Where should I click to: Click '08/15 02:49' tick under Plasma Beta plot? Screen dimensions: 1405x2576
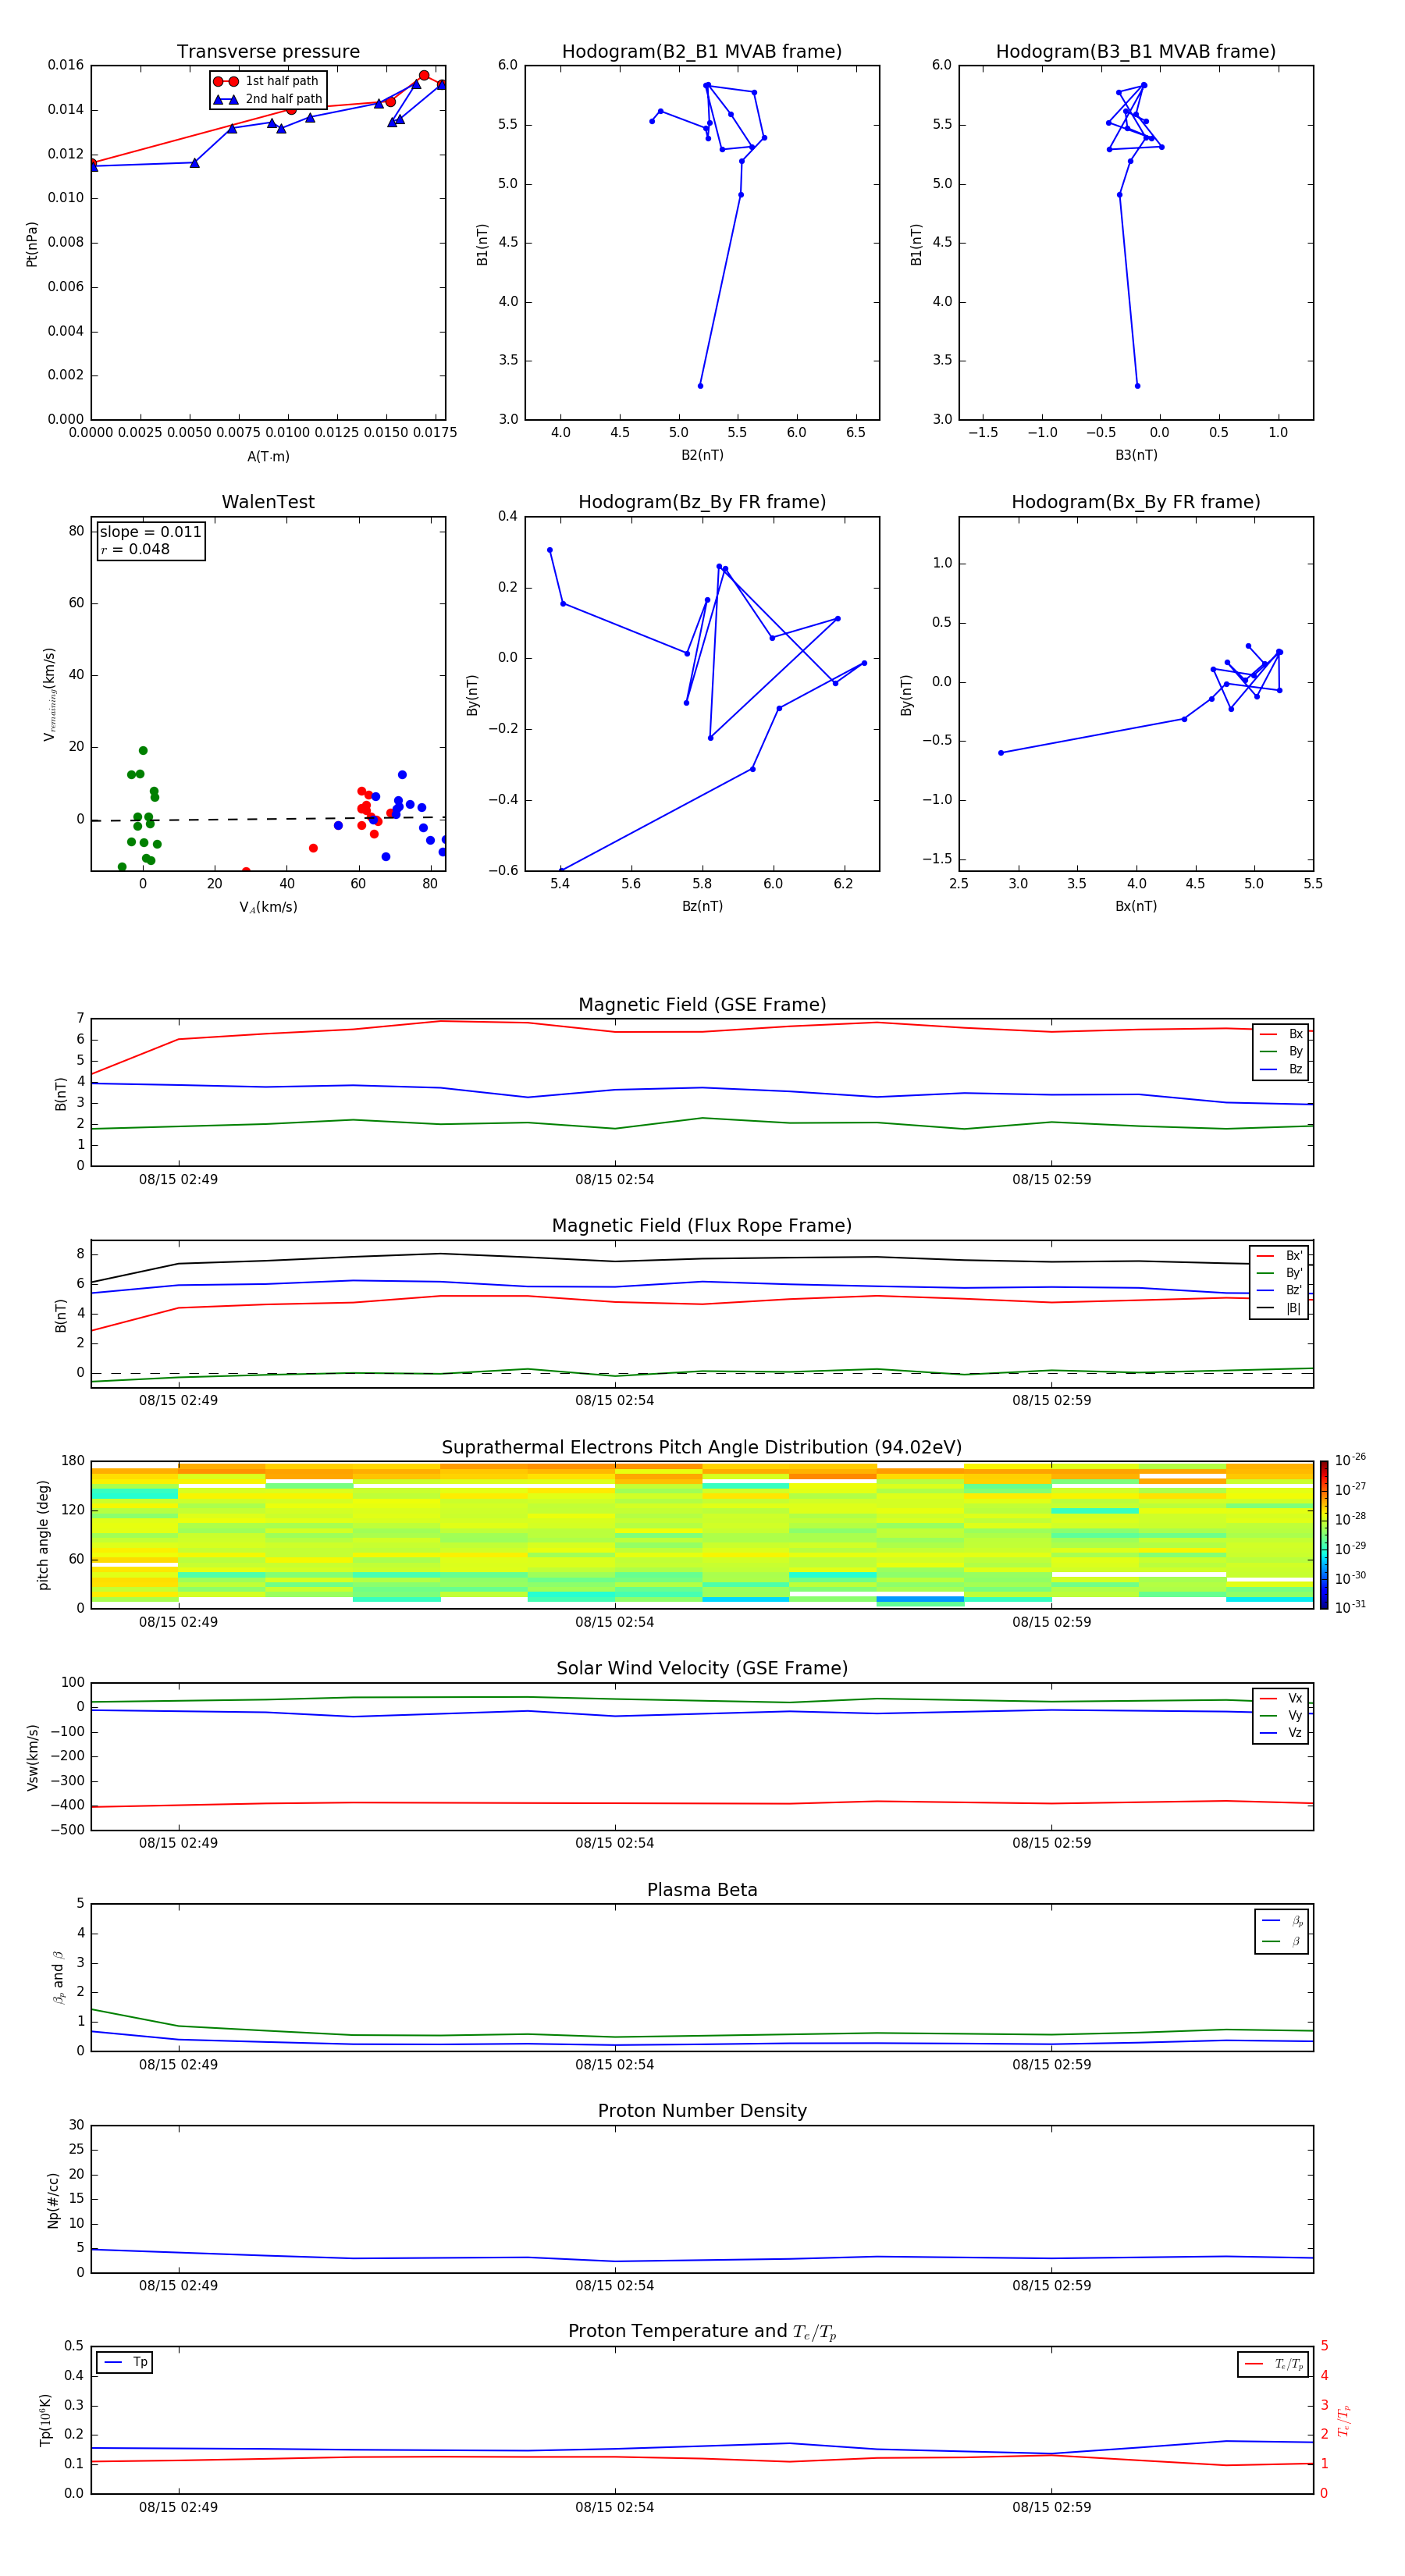(x=178, y=2065)
